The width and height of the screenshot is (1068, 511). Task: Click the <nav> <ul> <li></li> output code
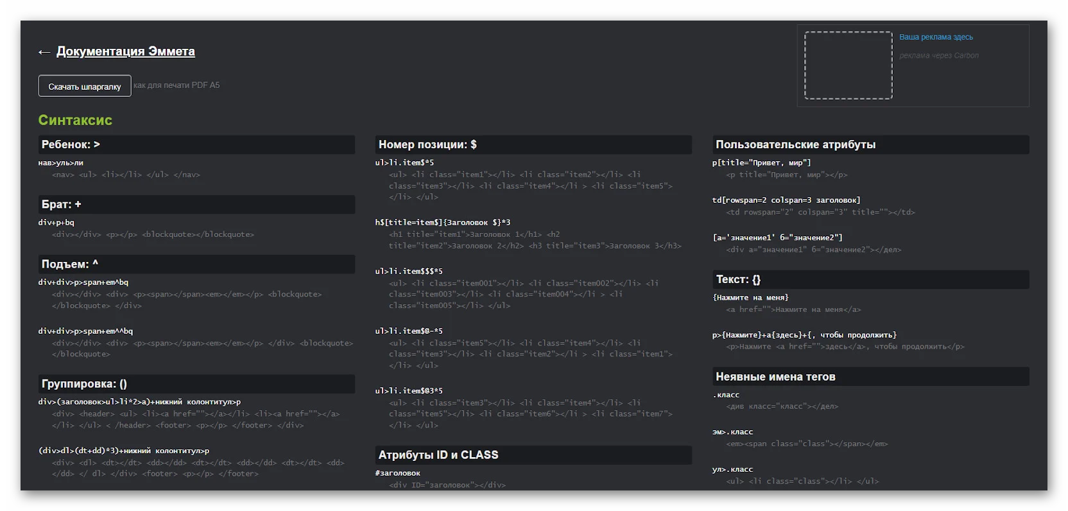[126, 175]
